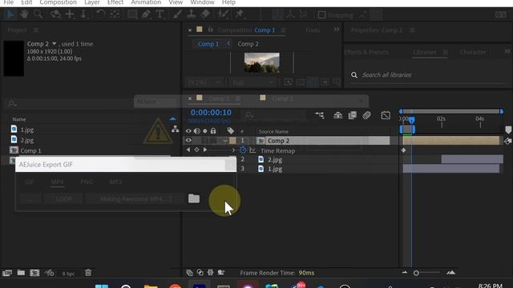Image resolution: width=513 pixels, height=288 pixels.
Task: Select the Eraser tool
Action: click(205, 14)
